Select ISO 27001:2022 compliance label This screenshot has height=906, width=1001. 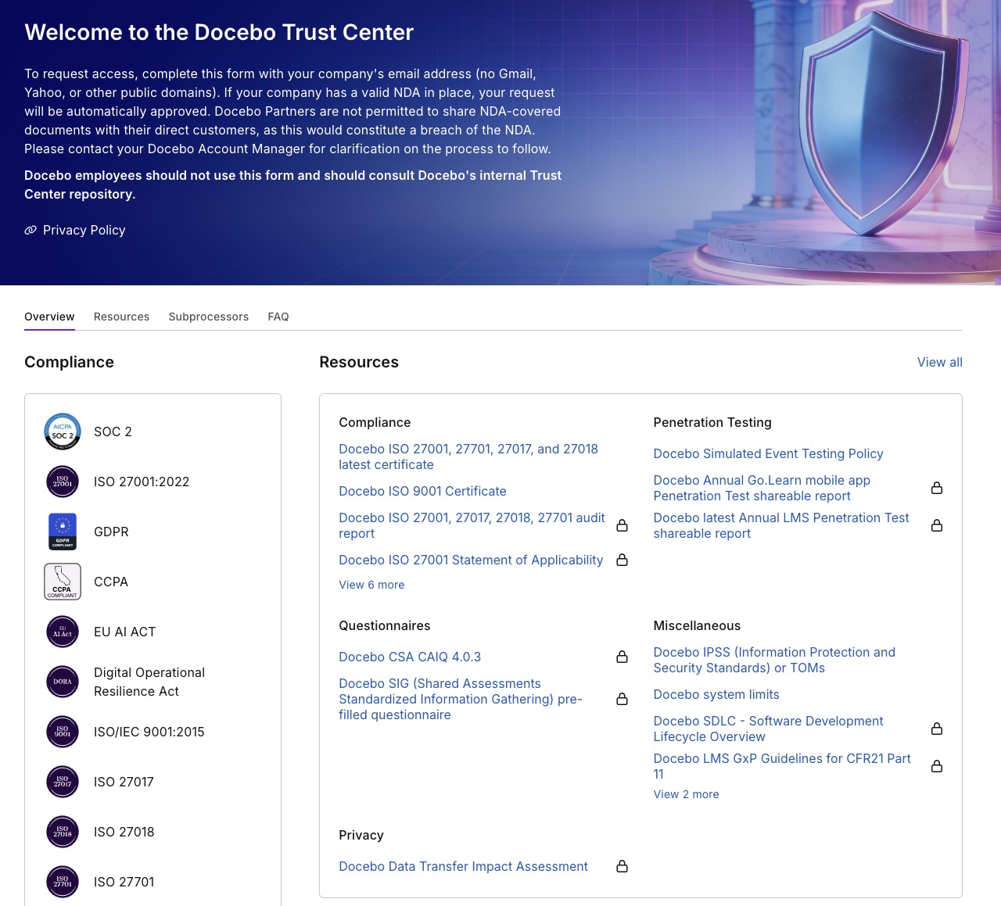coord(142,482)
